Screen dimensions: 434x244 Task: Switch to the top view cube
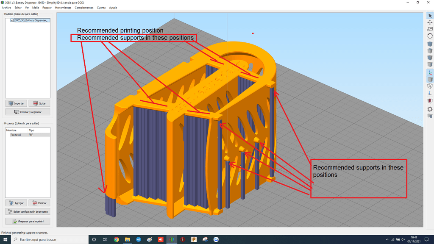430,51
